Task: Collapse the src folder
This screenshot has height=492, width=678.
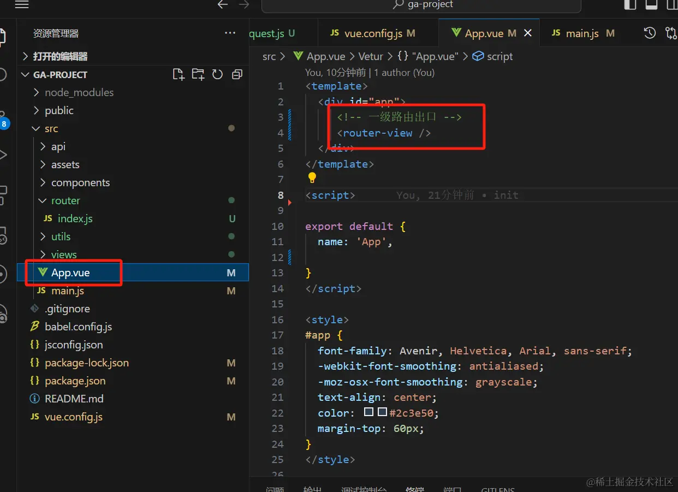Action: tap(51, 128)
